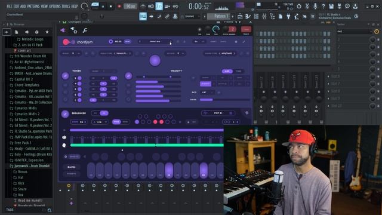Screen dimensions: 382x215
Task: Click the Voices edit pencil button
Action: [x=65, y=76]
